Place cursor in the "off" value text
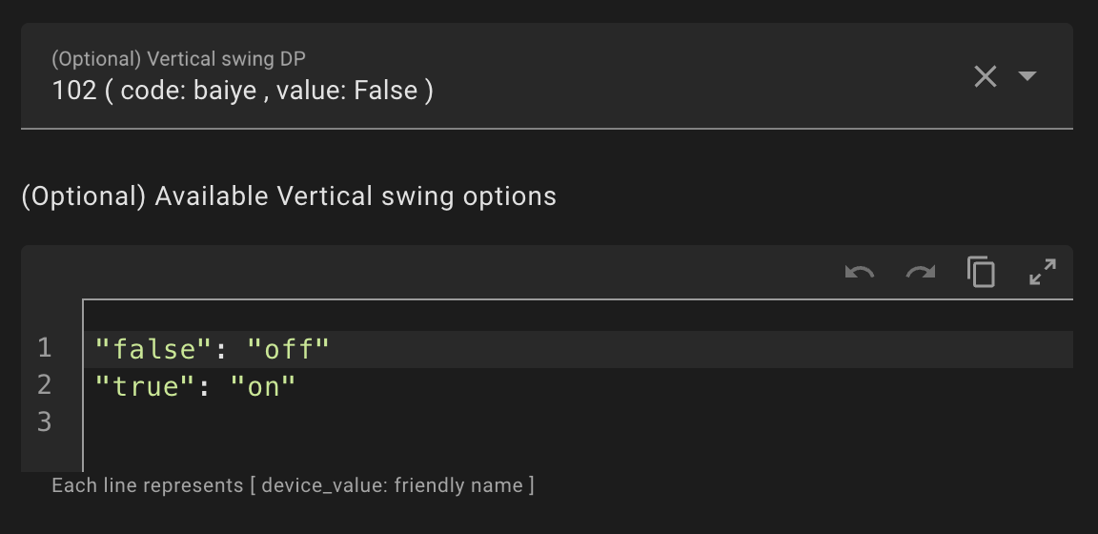This screenshot has width=1098, height=534. (x=288, y=349)
